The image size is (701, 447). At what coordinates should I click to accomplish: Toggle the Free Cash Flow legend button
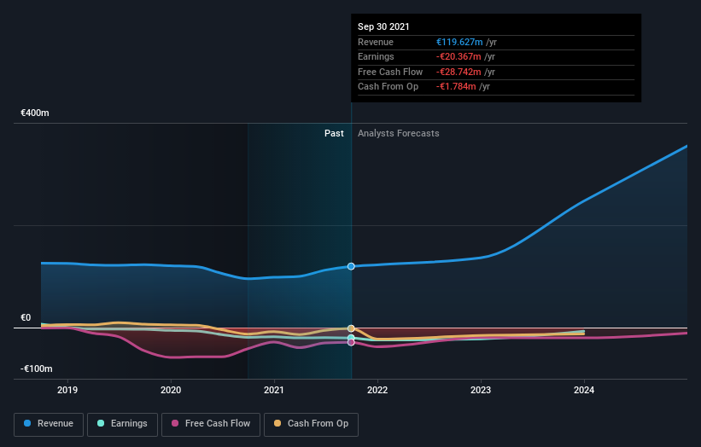211,424
